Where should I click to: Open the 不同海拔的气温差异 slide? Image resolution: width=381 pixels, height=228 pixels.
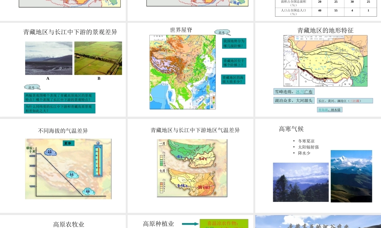click(x=63, y=166)
